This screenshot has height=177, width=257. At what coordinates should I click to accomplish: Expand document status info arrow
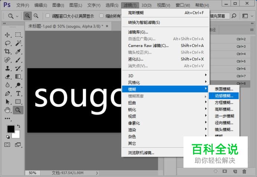click(x=97, y=173)
